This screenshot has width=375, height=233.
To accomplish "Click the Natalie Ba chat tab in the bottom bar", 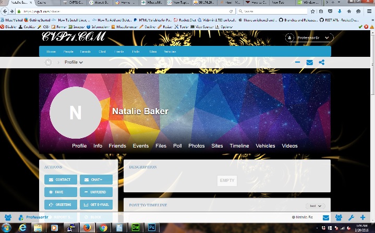I will click(x=303, y=217).
